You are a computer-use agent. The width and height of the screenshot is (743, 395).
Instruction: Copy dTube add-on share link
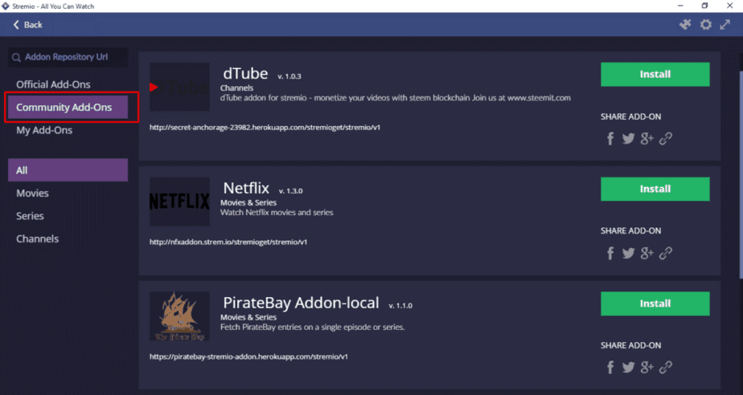pos(666,139)
